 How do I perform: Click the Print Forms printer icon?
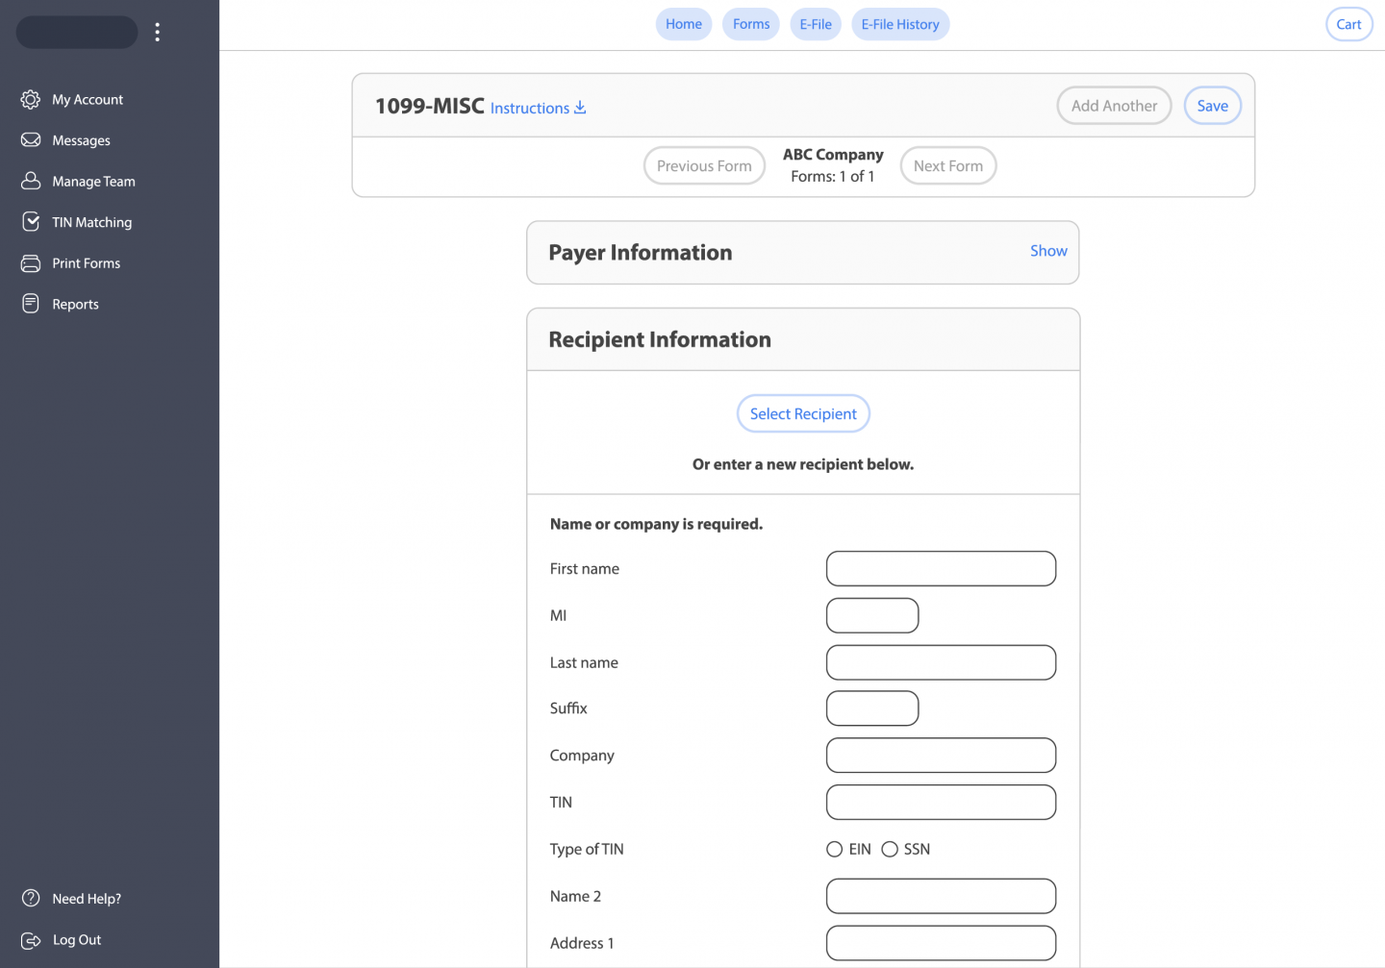pyautogui.click(x=31, y=263)
